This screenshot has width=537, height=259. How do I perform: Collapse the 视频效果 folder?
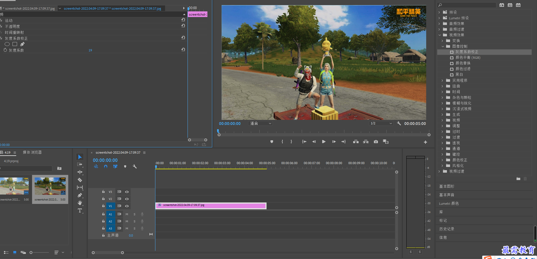pyautogui.click(x=440, y=35)
